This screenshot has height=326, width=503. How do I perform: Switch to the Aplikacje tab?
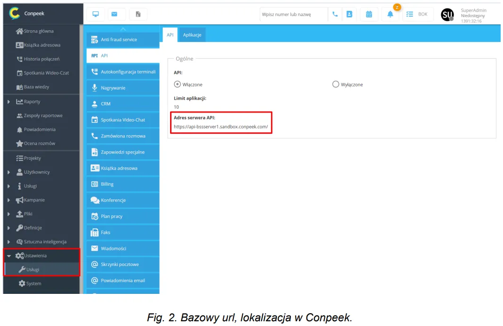(x=192, y=35)
